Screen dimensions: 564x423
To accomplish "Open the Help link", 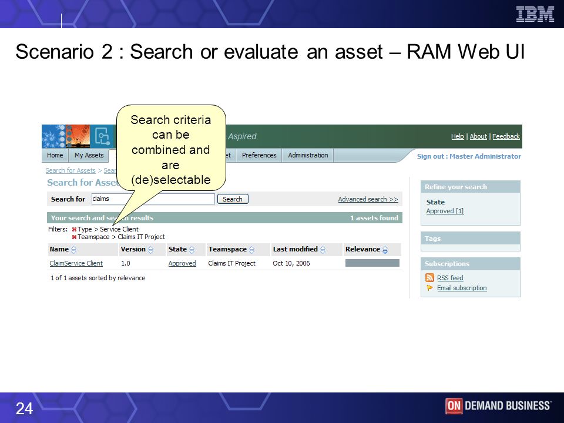I will [457, 136].
